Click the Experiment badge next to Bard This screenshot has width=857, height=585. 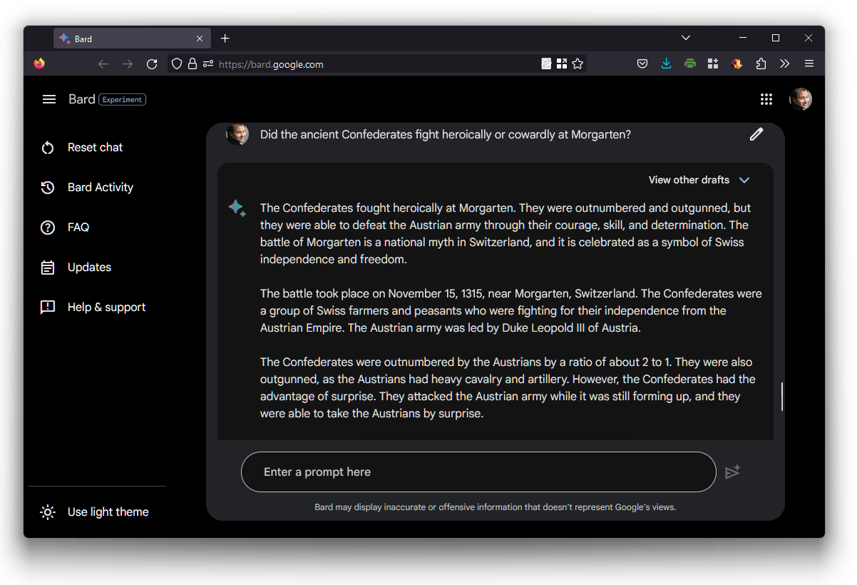pyautogui.click(x=122, y=100)
